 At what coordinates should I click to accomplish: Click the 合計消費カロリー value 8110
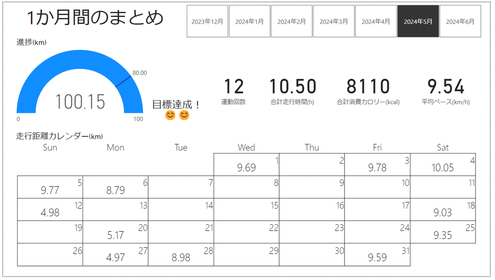click(368, 87)
